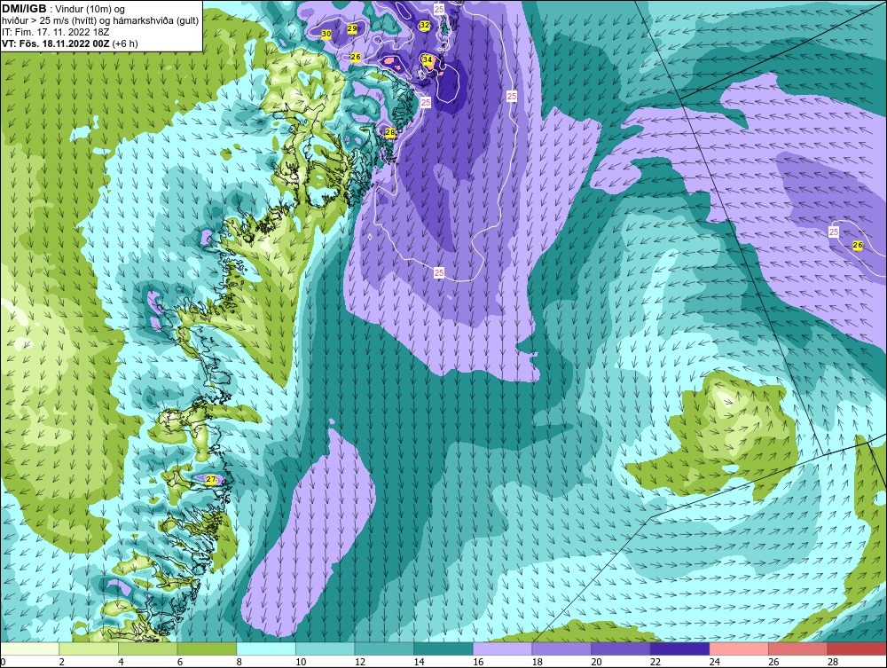
Task: Pick the 12–14 m/s teal legend swatch
Action: 384,648
